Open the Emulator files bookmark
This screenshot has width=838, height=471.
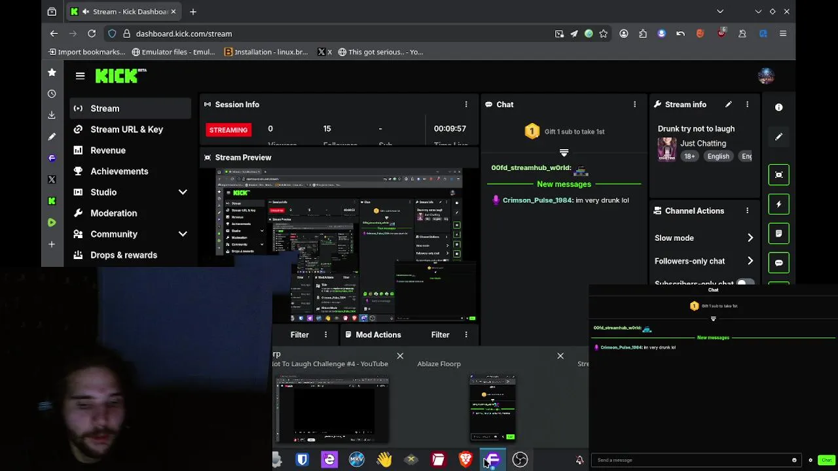pos(173,52)
